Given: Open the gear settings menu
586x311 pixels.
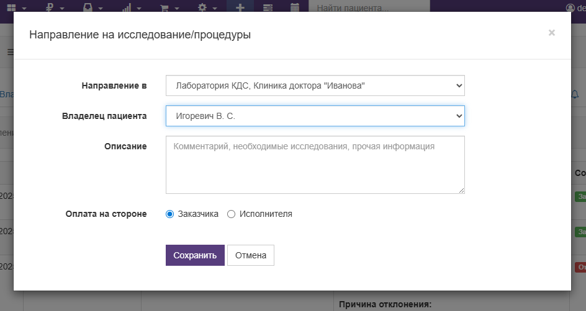Looking at the screenshot, I should 202,7.
